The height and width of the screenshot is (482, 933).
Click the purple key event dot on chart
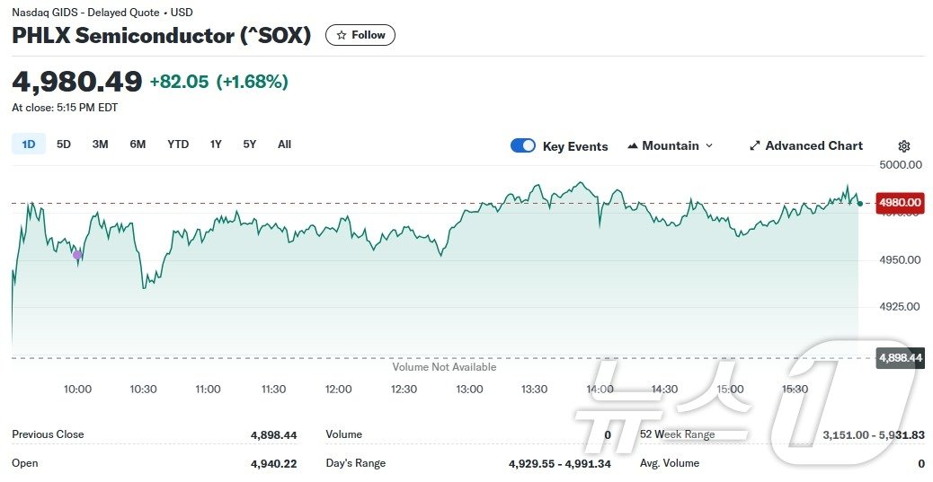click(77, 256)
